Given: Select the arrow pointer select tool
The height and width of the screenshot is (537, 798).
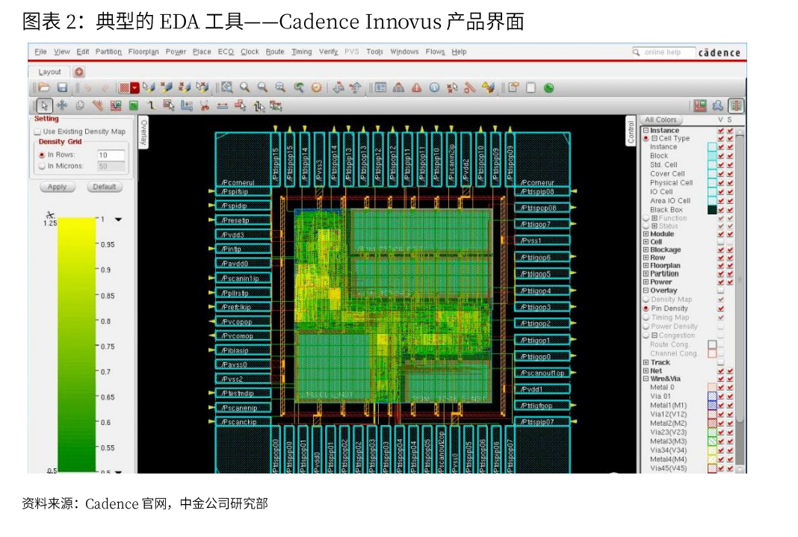Looking at the screenshot, I should pyautogui.click(x=44, y=106).
